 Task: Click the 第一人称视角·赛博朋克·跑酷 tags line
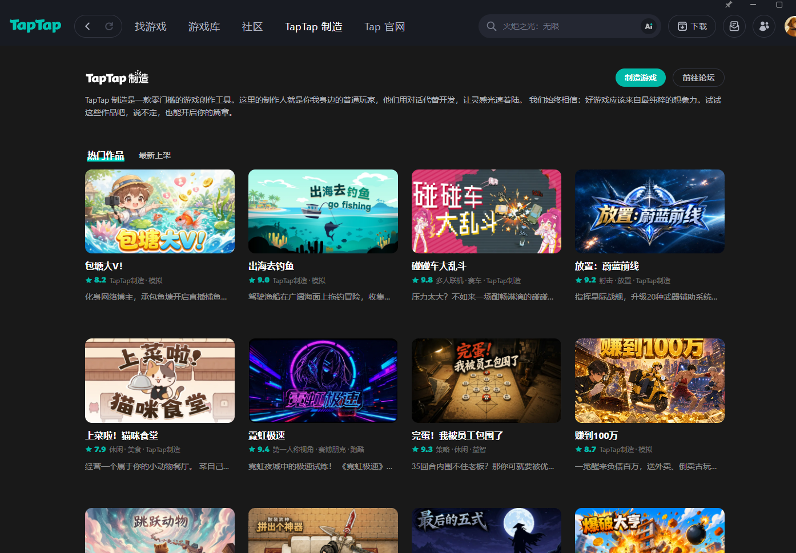click(x=318, y=450)
